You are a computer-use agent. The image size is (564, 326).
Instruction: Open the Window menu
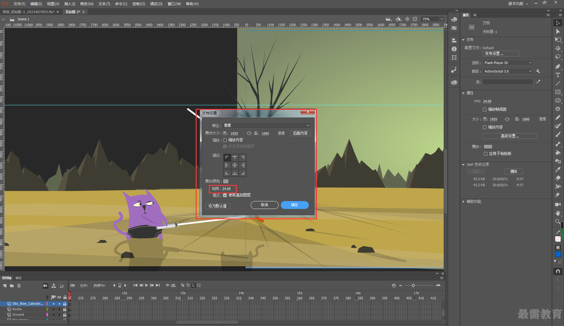click(174, 4)
